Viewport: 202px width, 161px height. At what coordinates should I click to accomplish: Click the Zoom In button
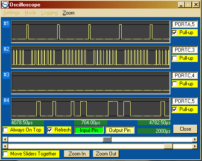click(x=77, y=154)
